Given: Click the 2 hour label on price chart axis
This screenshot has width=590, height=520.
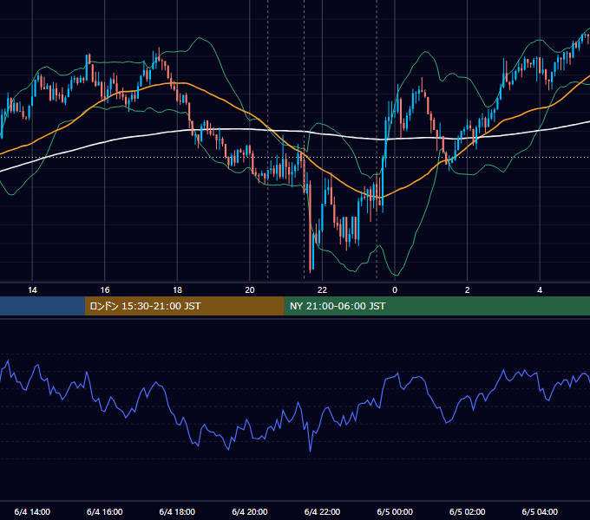Looking at the screenshot, I should (x=467, y=290).
